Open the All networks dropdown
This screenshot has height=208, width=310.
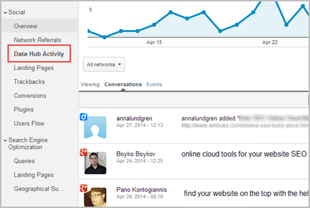tap(104, 64)
